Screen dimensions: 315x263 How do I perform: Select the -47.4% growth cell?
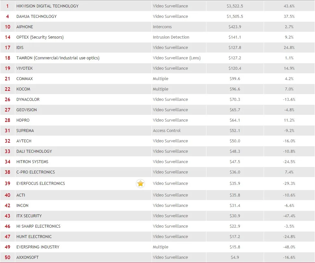(x=289, y=216)
